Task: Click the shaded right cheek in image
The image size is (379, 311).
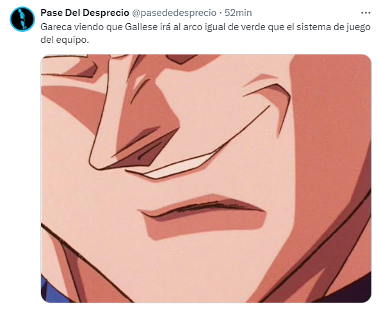Action: point(331,135)
